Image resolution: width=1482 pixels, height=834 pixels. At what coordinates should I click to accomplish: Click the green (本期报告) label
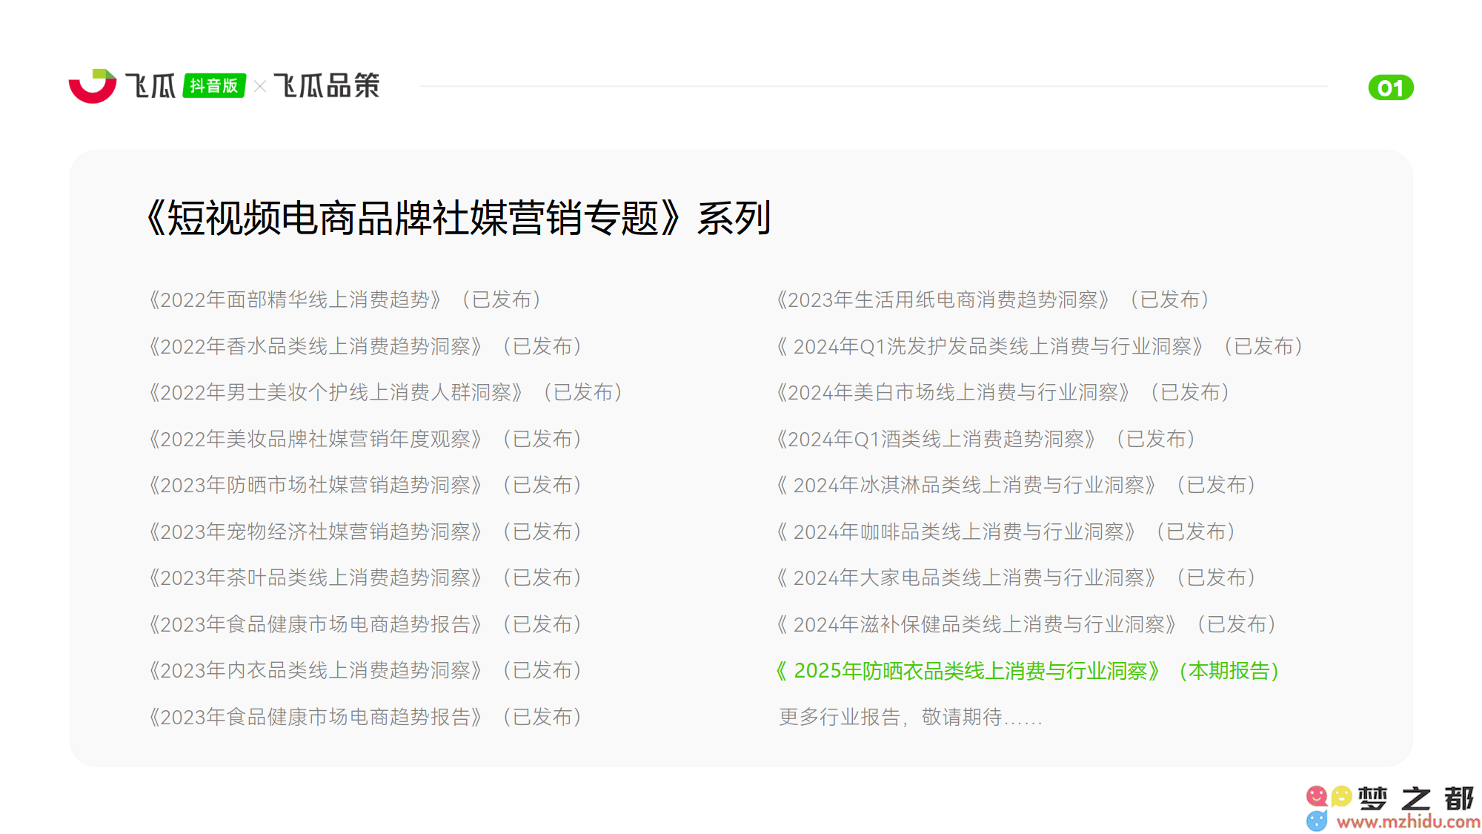1229,671
